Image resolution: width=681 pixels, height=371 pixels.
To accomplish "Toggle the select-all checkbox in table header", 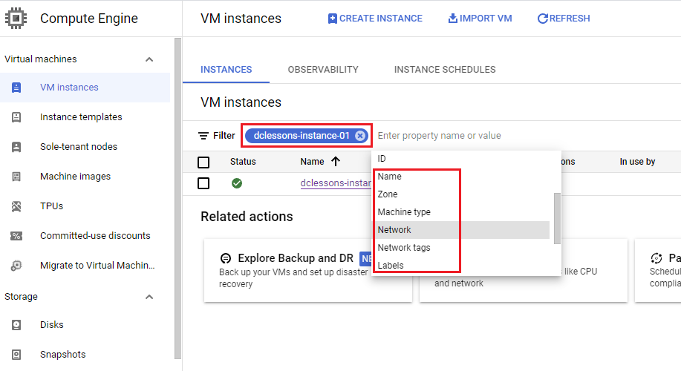I will click(203, 162).
